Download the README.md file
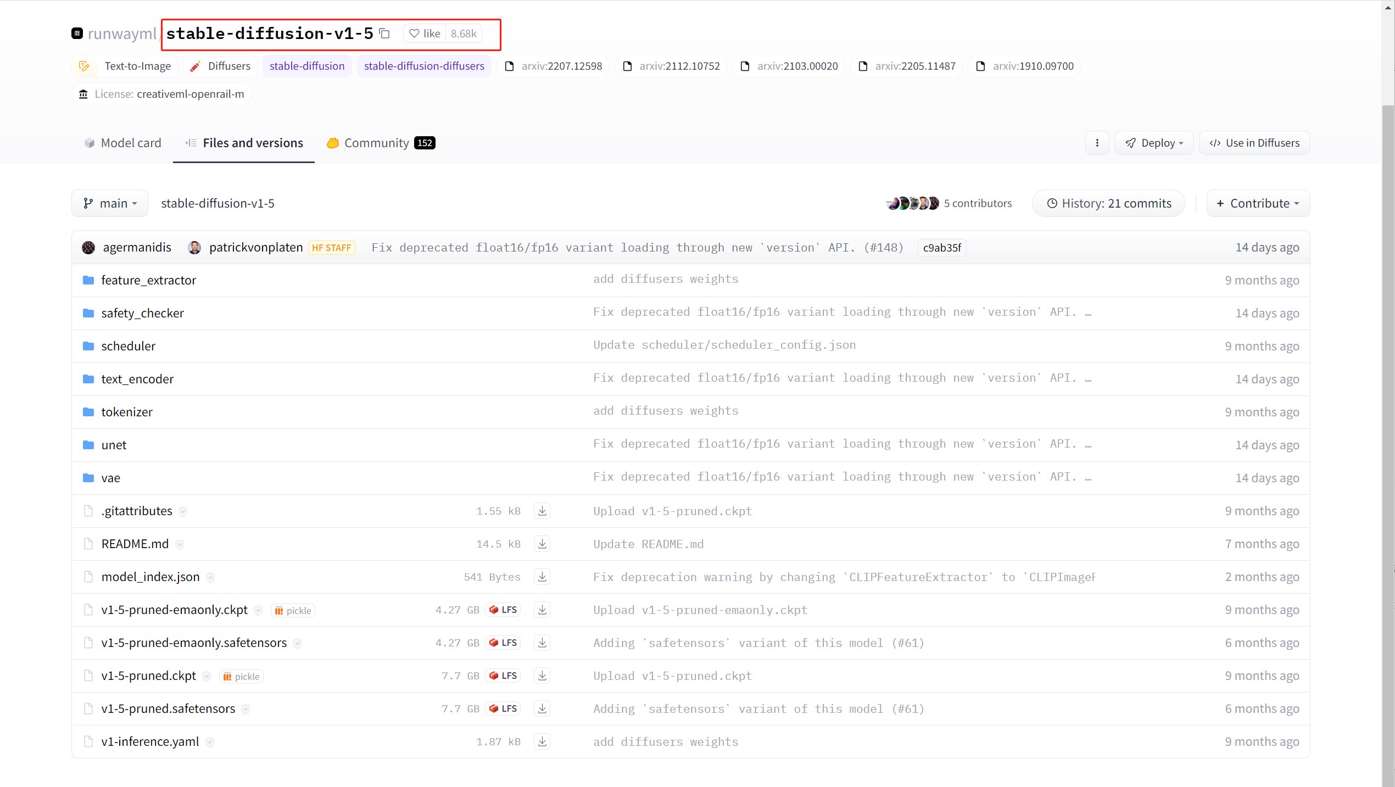Viewport: 1395px width, 787px height. point(542,544)
